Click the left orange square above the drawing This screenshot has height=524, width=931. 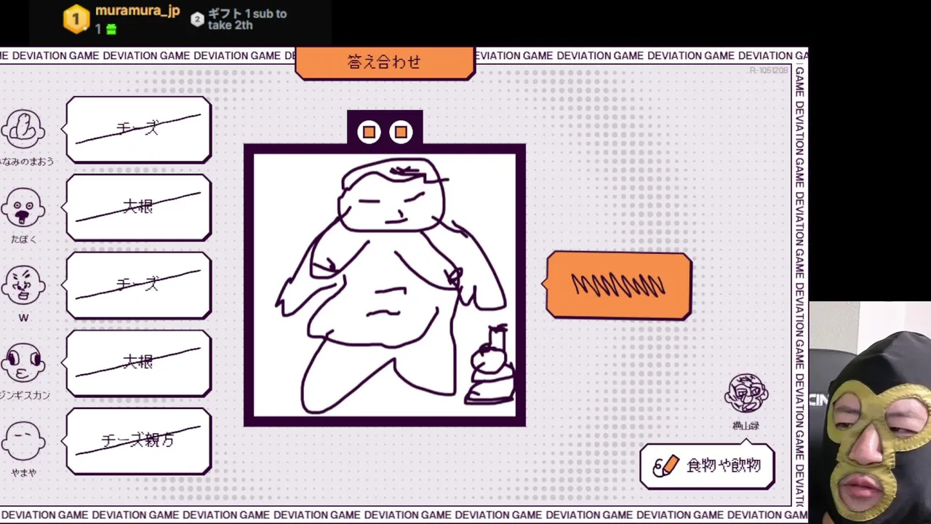pyautogui.click(x=369, y=132)
